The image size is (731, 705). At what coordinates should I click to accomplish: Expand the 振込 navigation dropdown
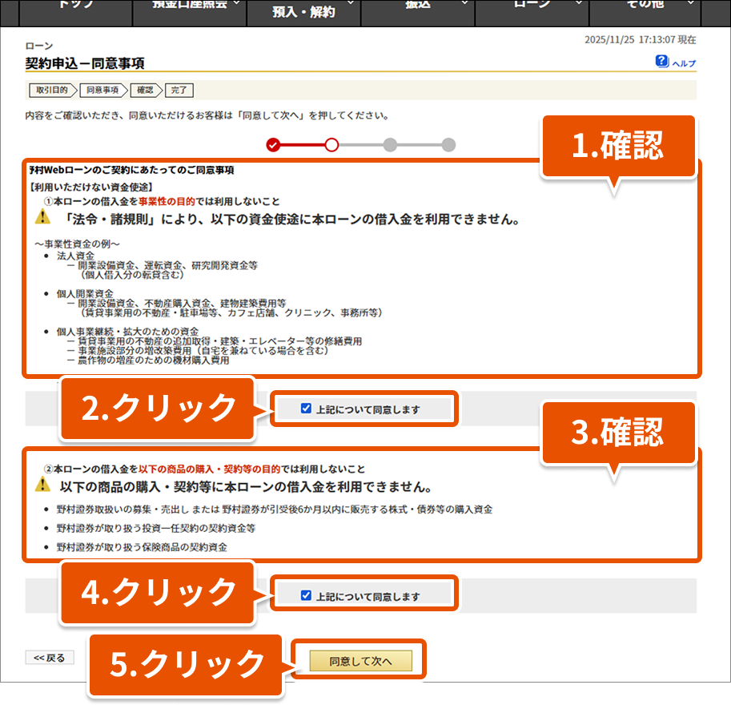click(417, 6)
